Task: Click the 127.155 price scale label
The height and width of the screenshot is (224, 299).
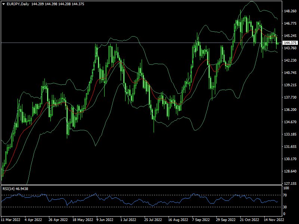Action: coord(290,184)
